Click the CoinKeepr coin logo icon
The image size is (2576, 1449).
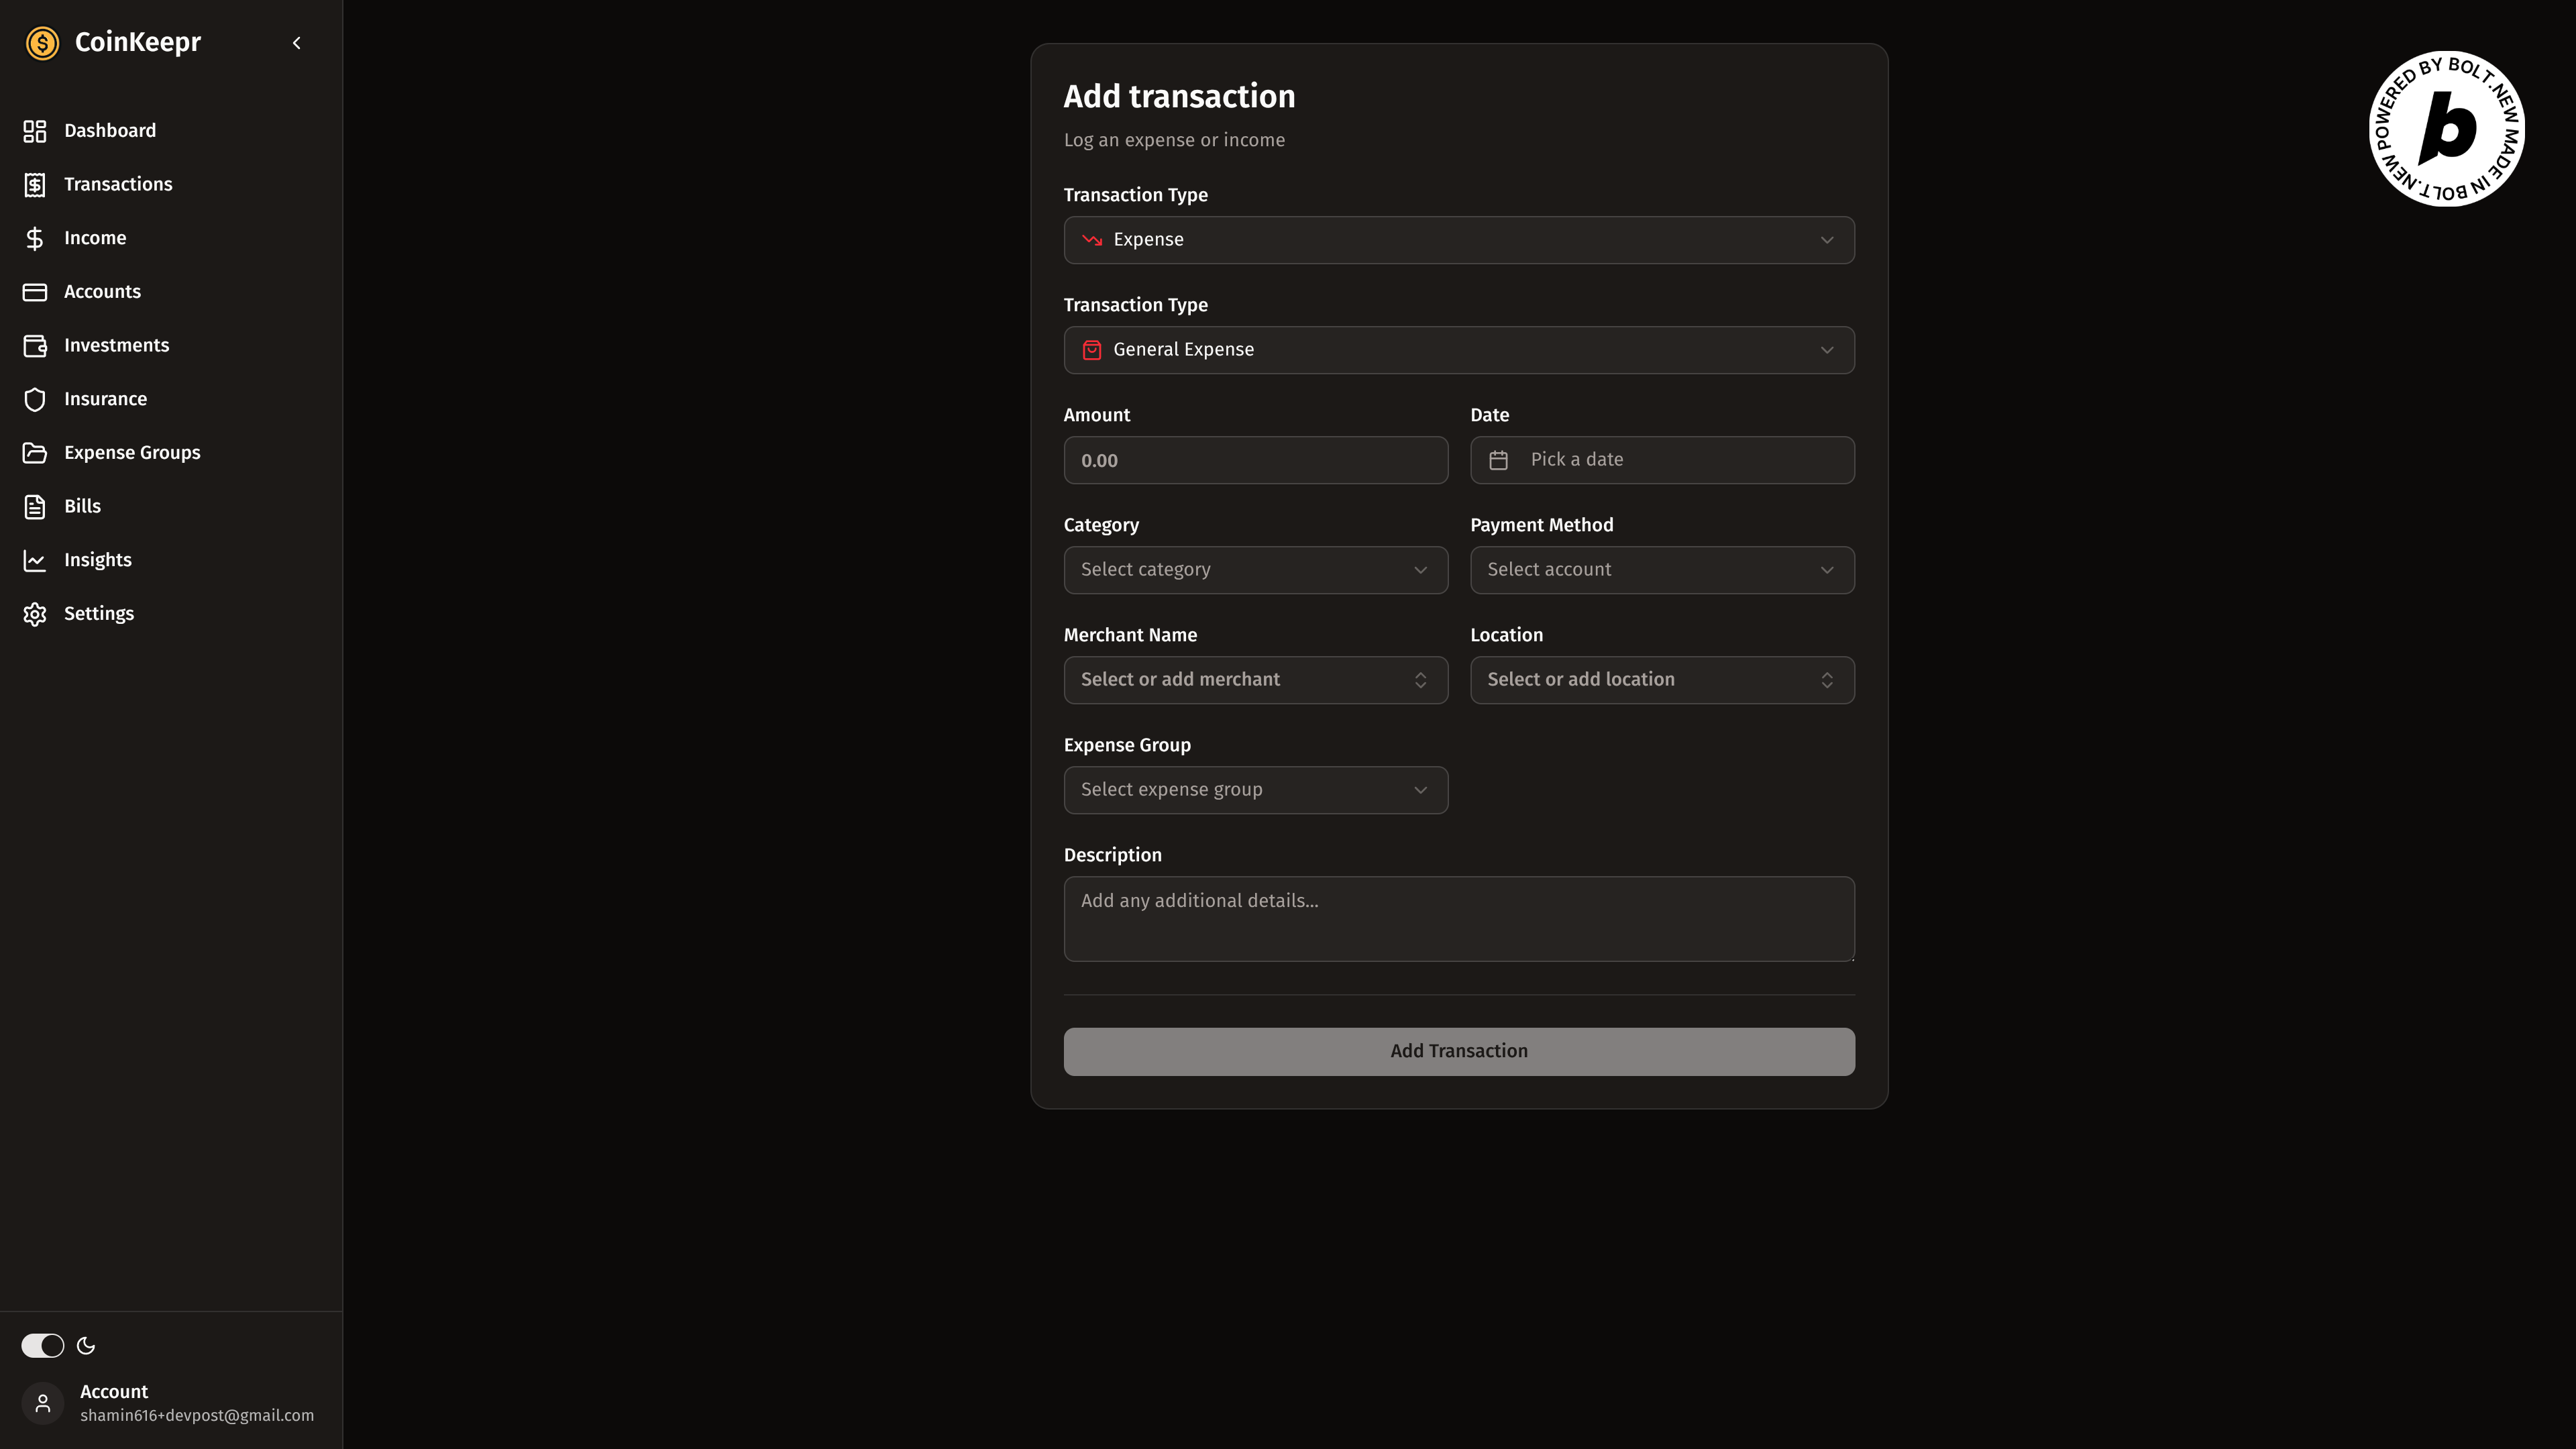click(x=42, y=43)
